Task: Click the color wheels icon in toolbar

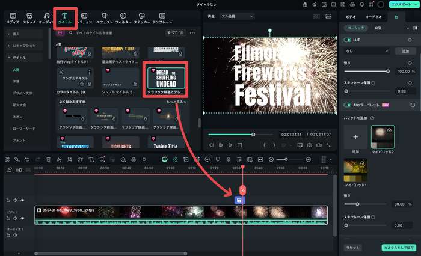Action: coord(134,159)
